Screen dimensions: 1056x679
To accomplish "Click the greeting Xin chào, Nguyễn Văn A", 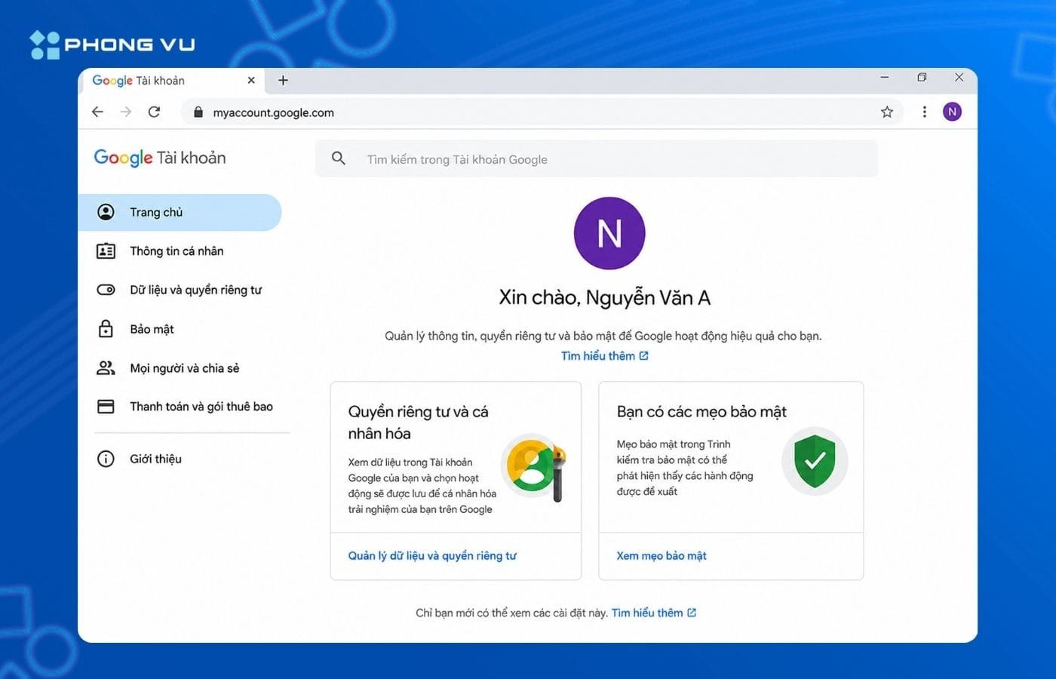I will 604,298.
